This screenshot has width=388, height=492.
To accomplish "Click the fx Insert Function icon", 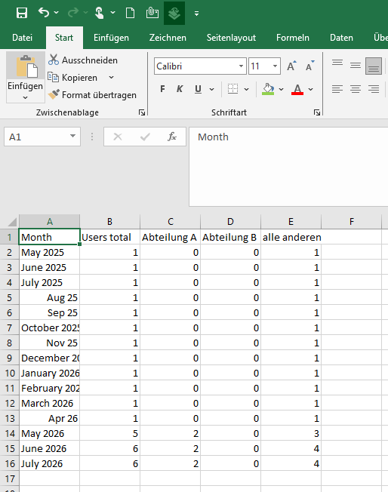I will point(171,137).
